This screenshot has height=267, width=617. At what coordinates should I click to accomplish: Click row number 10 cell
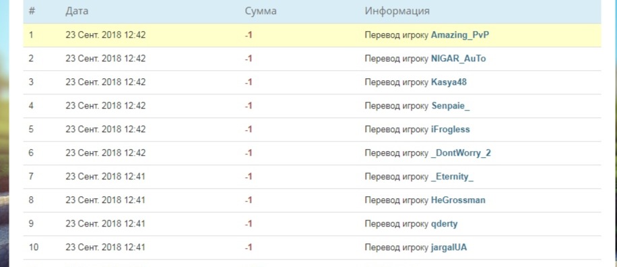[x=34, y=247]
